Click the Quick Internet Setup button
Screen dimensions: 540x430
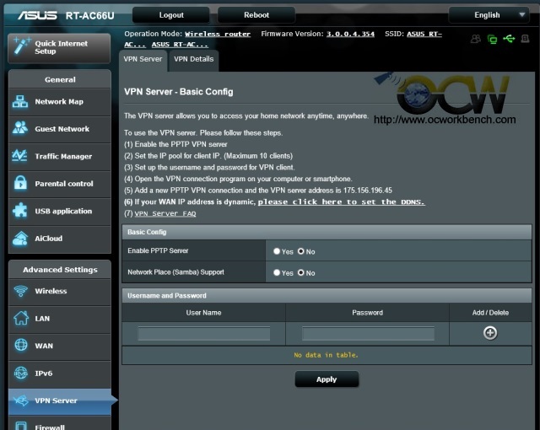coord(59,48)
